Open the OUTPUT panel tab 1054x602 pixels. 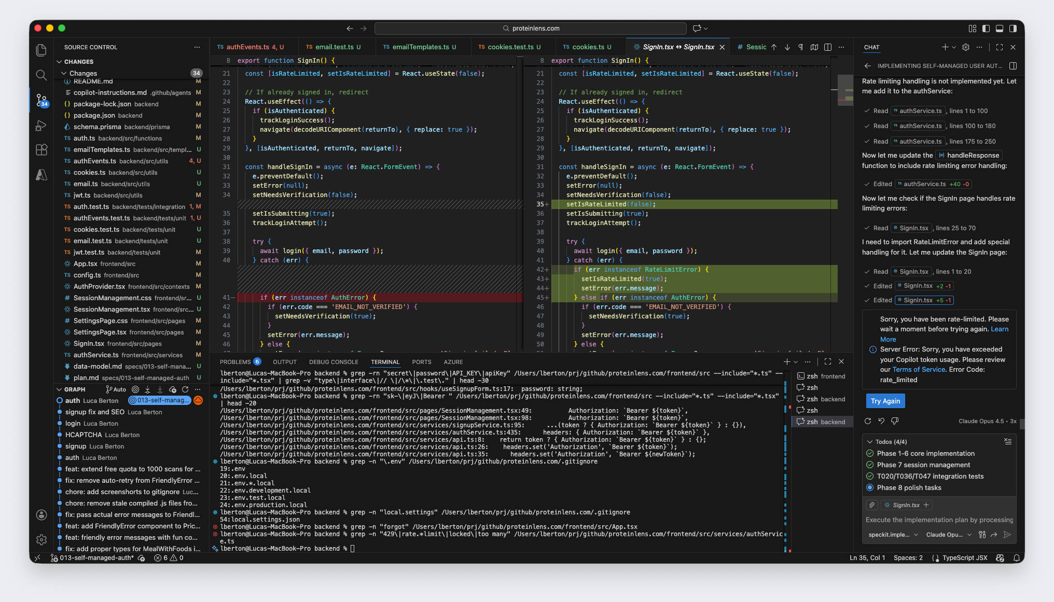(x=284, y=361)
